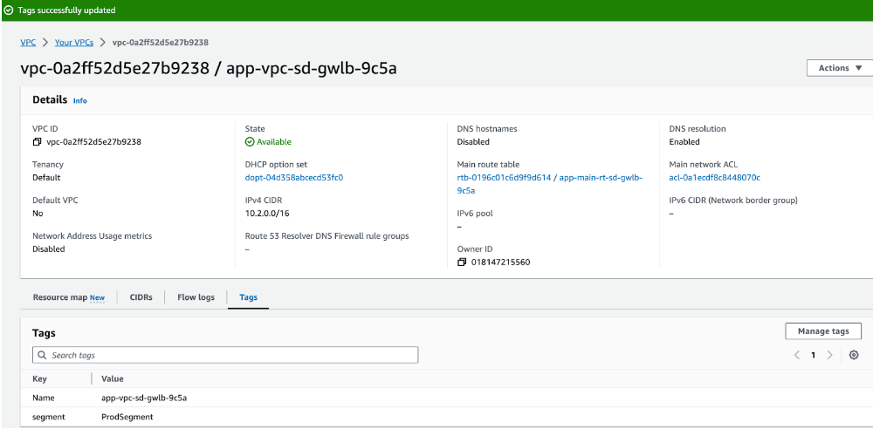The width and height of the screenshot is (873, 429).
Task: Click the green success check icon in banner
Action: tap(9, 10)
